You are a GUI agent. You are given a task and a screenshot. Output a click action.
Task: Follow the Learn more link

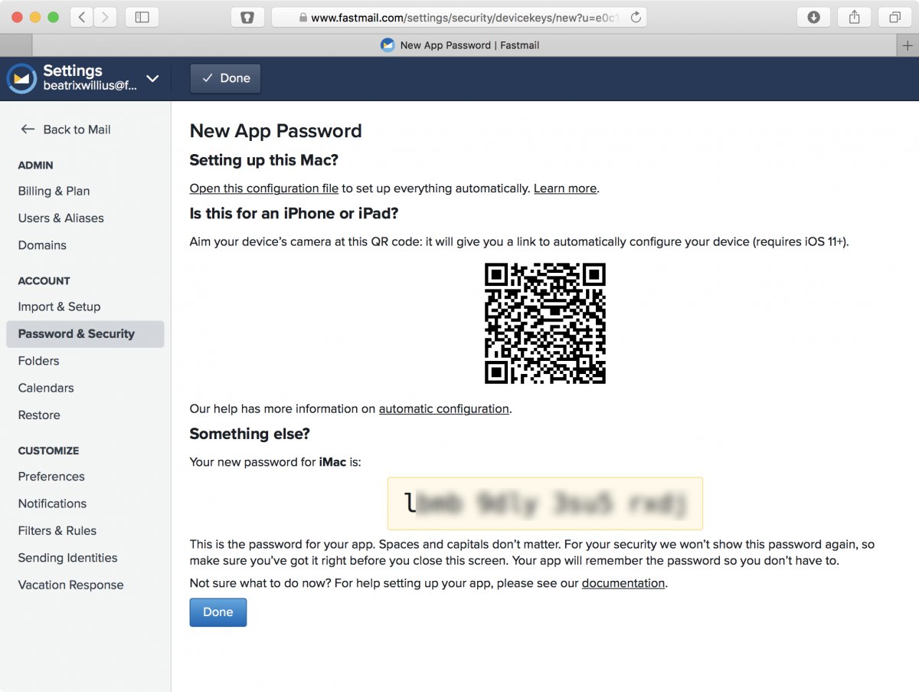click(x=565, y=189)
